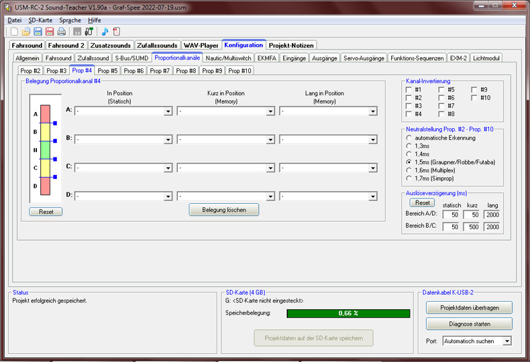Click the music note toolbar icon
The width and height of the screenshot is (530, 362).
(105, 32)
